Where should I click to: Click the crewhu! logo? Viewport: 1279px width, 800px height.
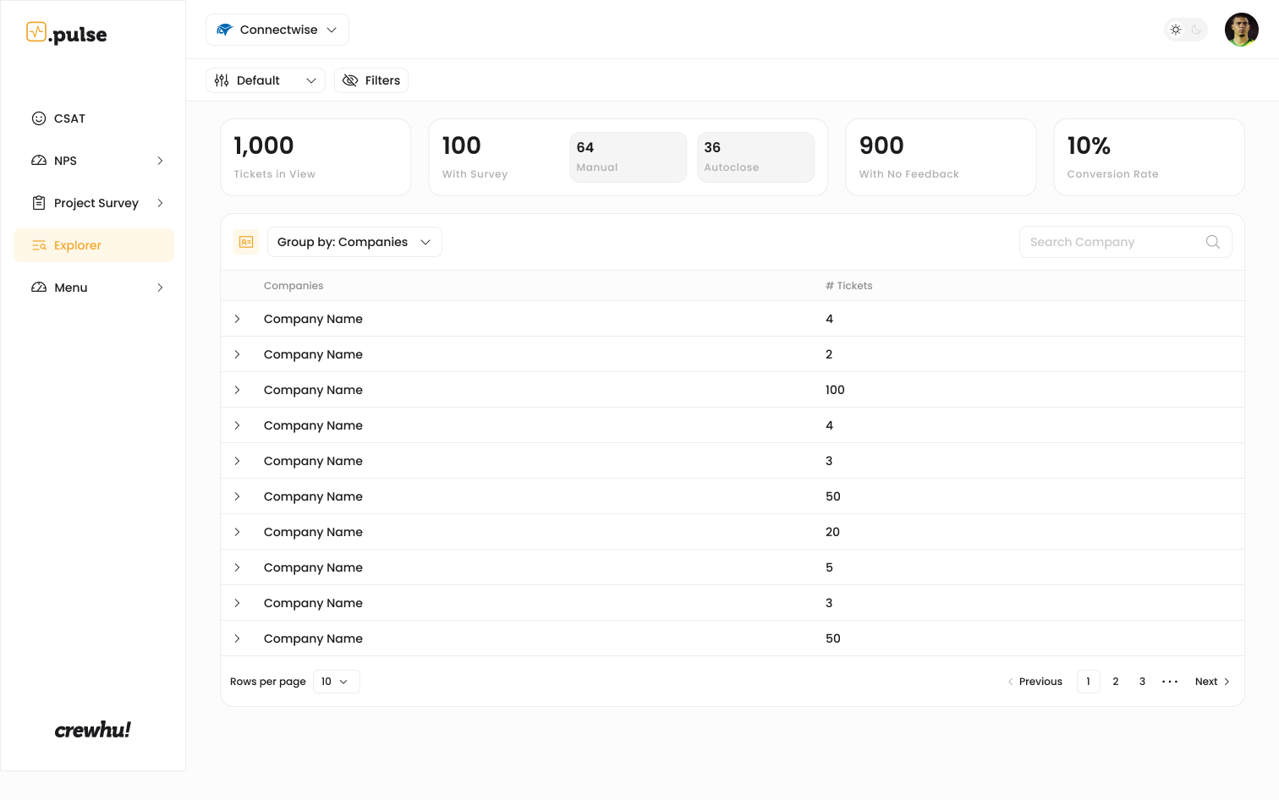tap(93, 730)
